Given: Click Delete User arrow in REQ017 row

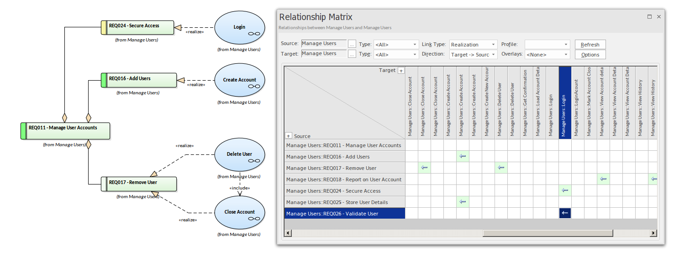Looking at the screenshot, I should 501,168.
